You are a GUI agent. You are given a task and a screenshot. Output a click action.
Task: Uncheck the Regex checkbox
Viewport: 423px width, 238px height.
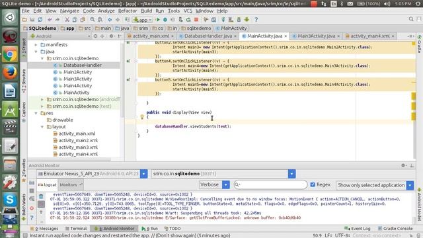point(313,184)
